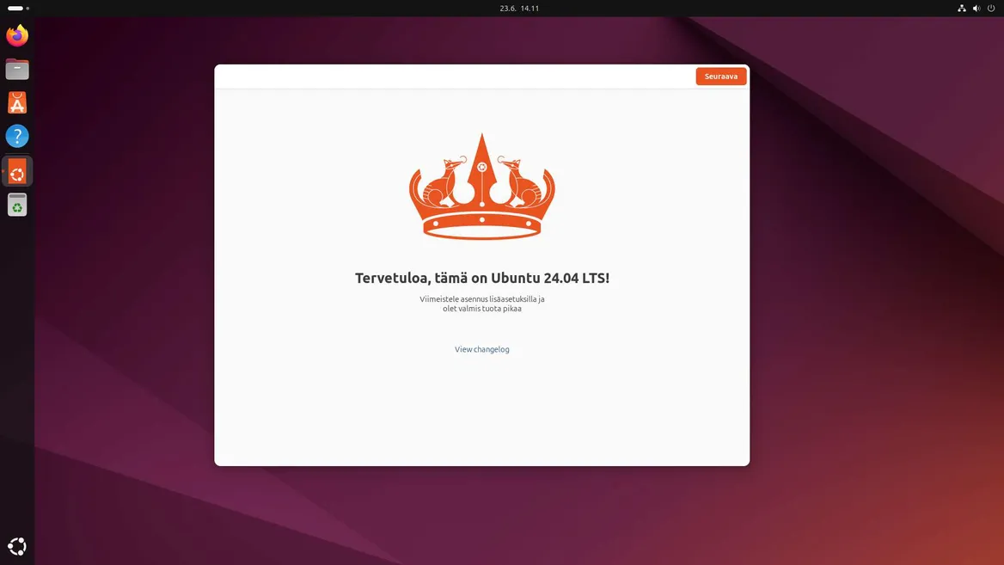Open the Trash in the dock

17,205
